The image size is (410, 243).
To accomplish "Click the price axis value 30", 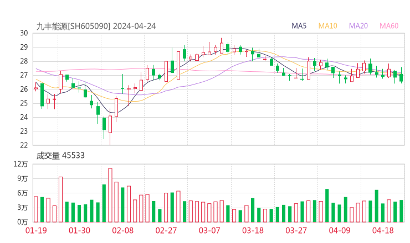I will point(24,33).
